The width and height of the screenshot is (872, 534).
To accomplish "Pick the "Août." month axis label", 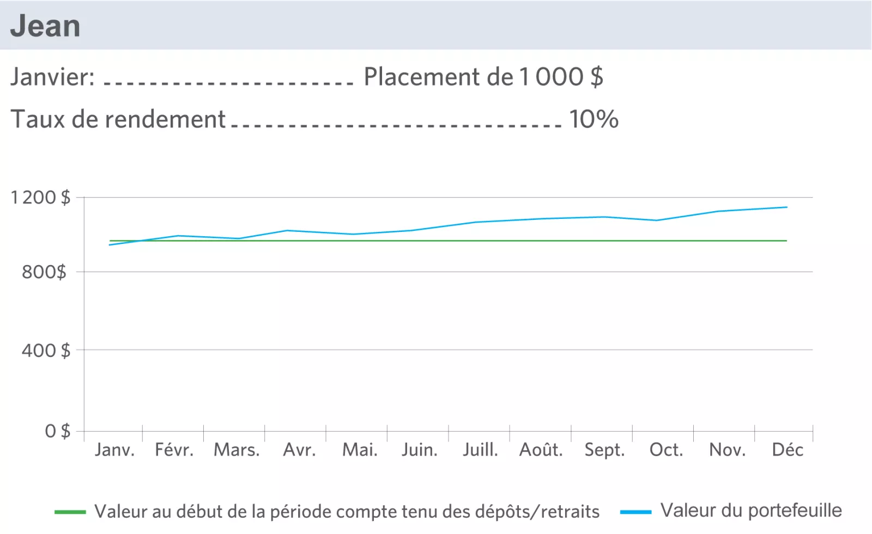I will [x=541, y=450].
